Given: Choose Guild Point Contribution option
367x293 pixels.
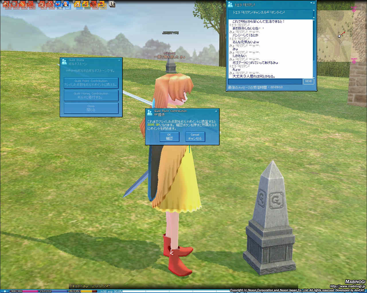Looking at the screenshot, I should (91, 83).
